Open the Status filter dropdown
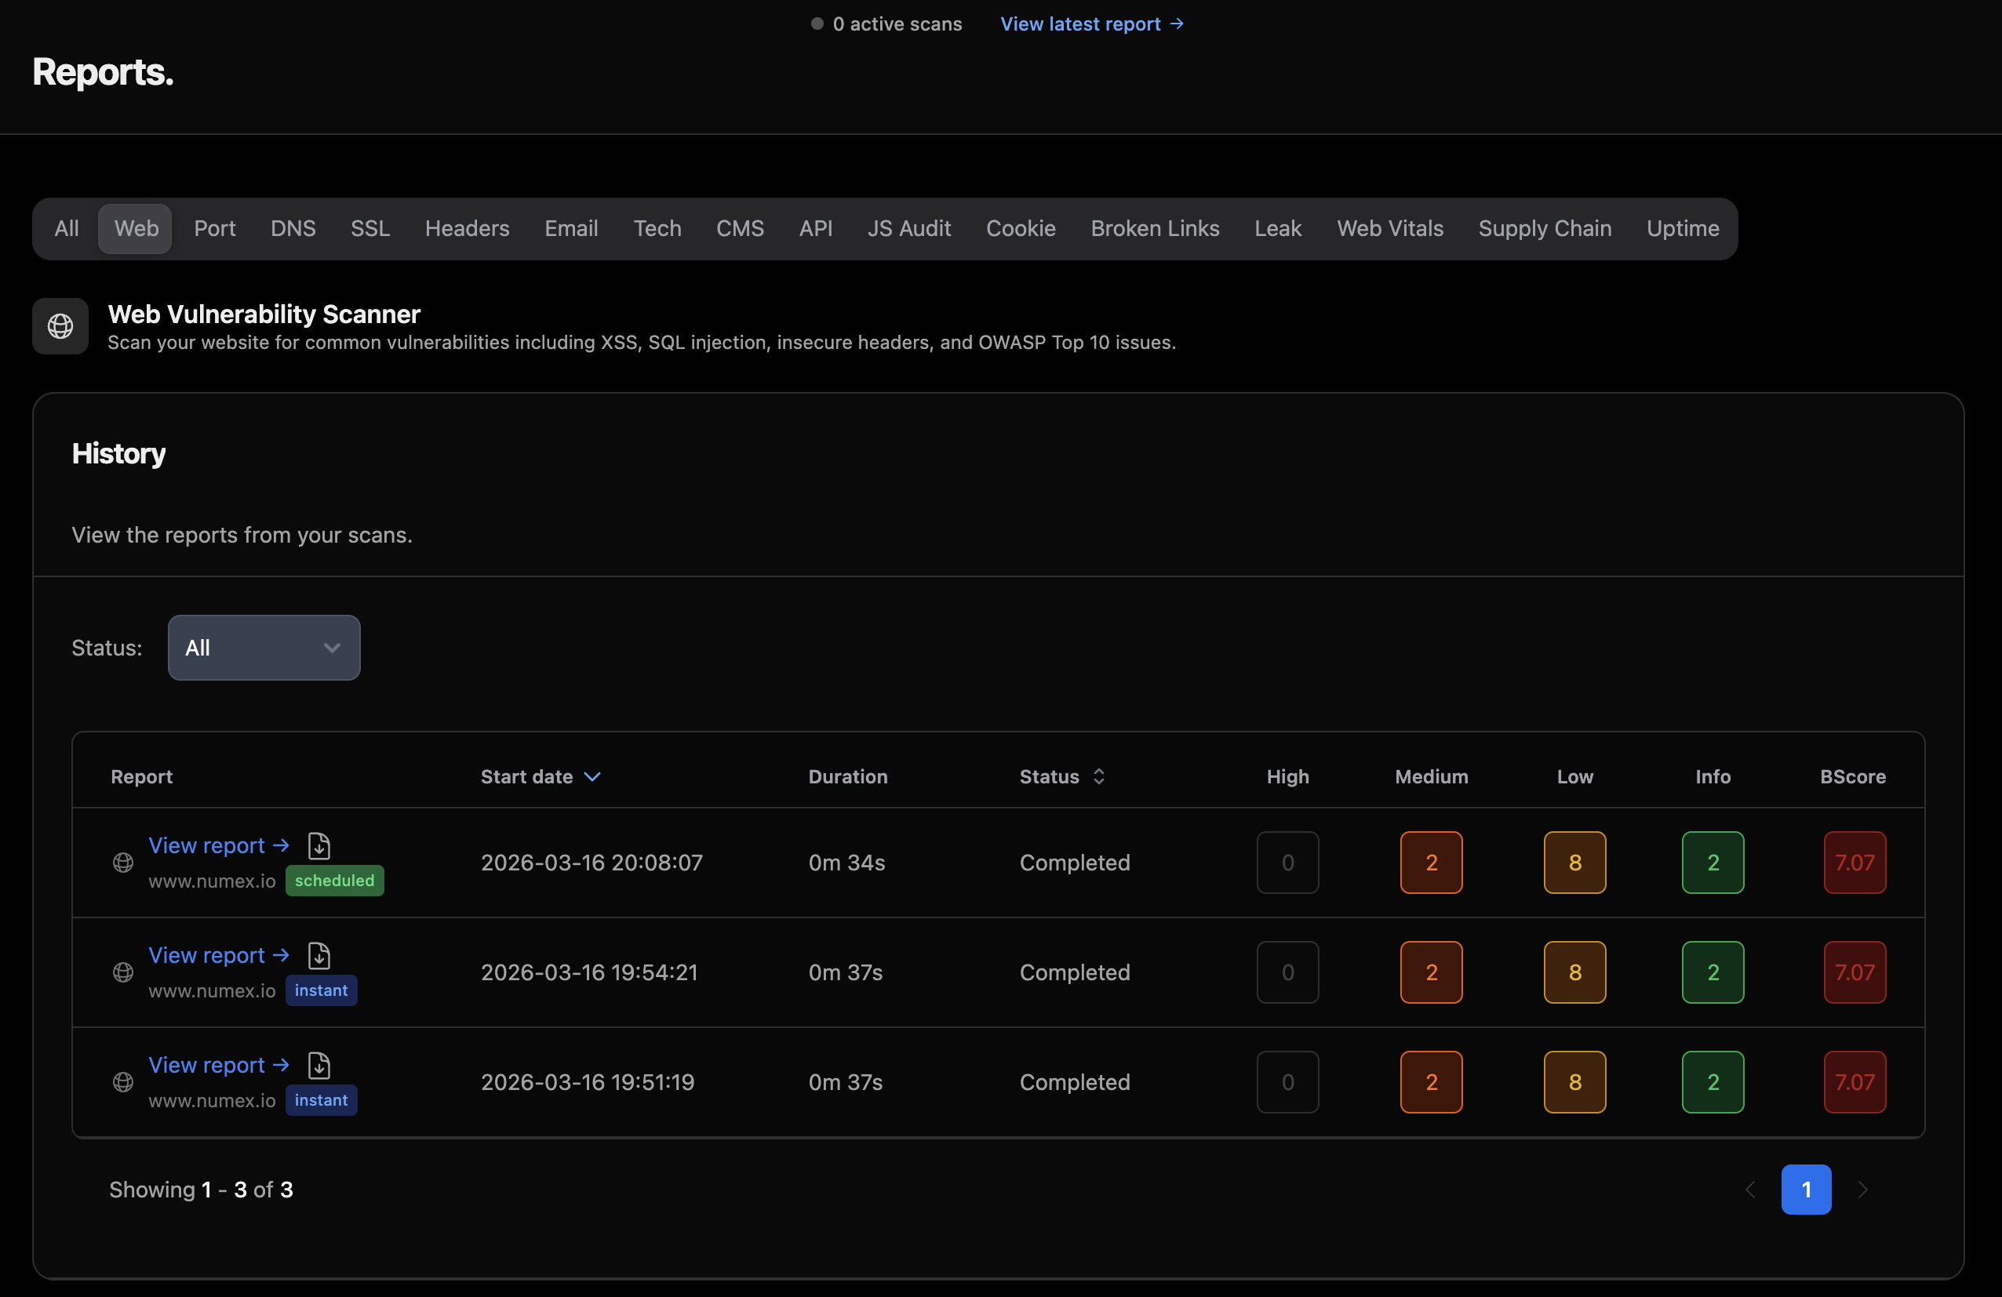The height and width of the screenshot is (1297, 2002). (264, 647)
